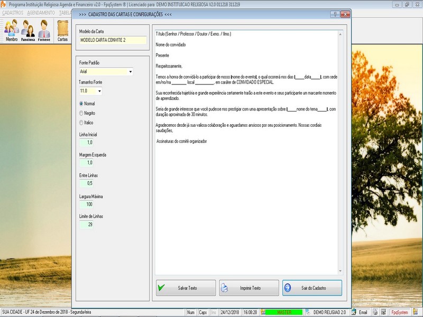Click the application flame icon in title bar
Viewport: 423px width, 317px height.
(x=3, y=4)
